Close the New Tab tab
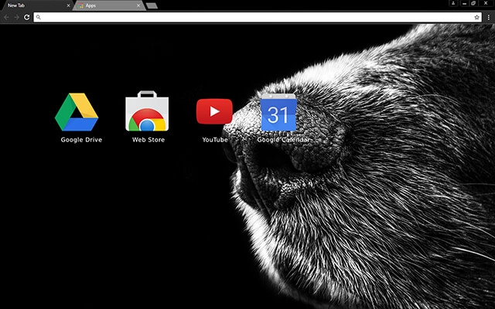 pyautogui.click(x=68, y=5)
